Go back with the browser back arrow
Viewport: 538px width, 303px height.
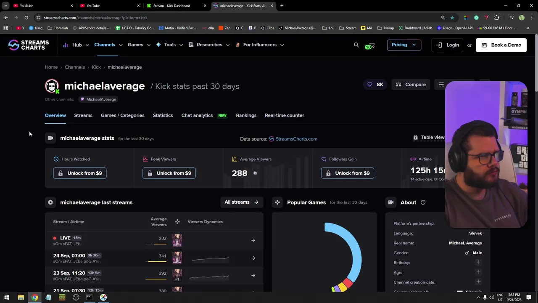point(6,18)
